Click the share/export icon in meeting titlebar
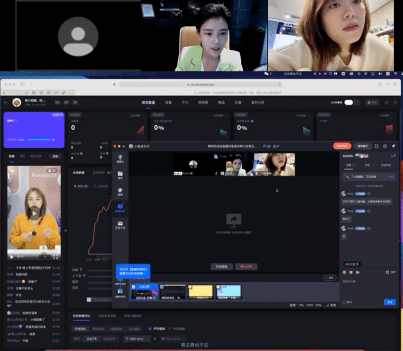The height and width of the screenshot is (351, 403). (x=377, y=146)
